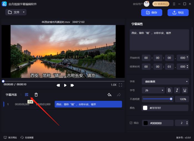The image size is (194, 141).
Task: Toggle the 描边 outline checkbox
Action: coord(131,123)
